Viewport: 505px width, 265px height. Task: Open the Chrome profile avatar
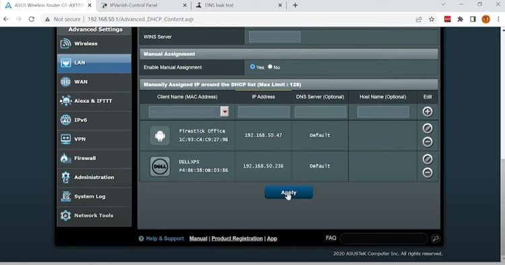click(x=485, y=20)
